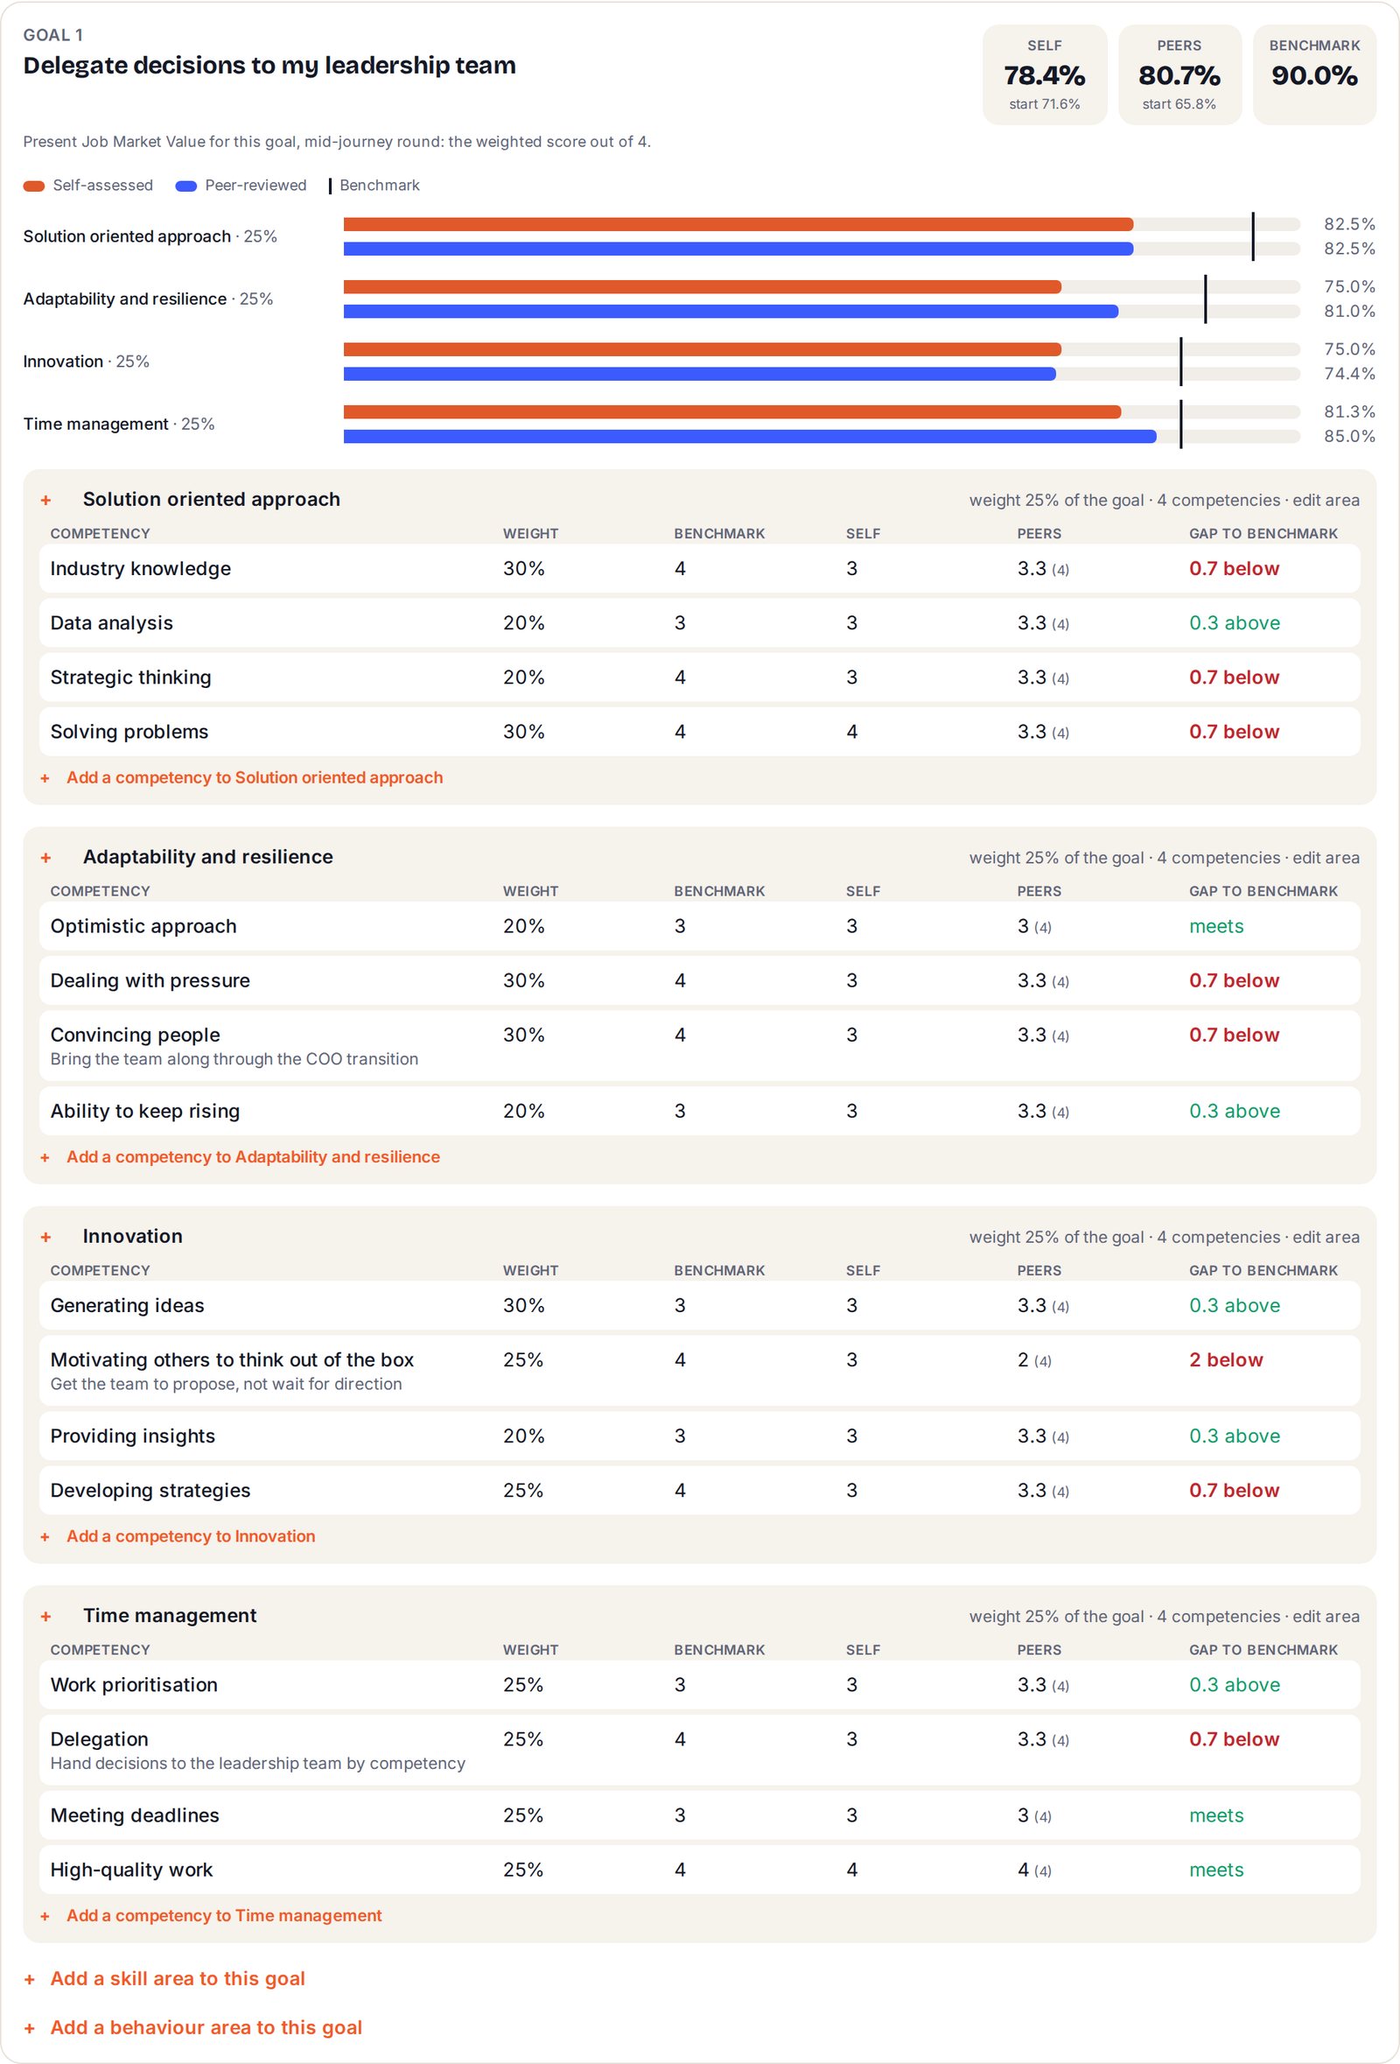Viewport: 1400px width, 2064px height.
Task: Click the Time management peer-reviewed blue bar
Action: (749, 436)
